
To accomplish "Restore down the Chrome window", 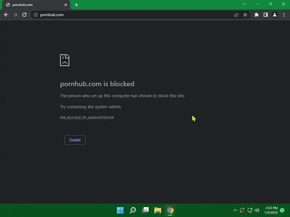I will click(270, 4).
